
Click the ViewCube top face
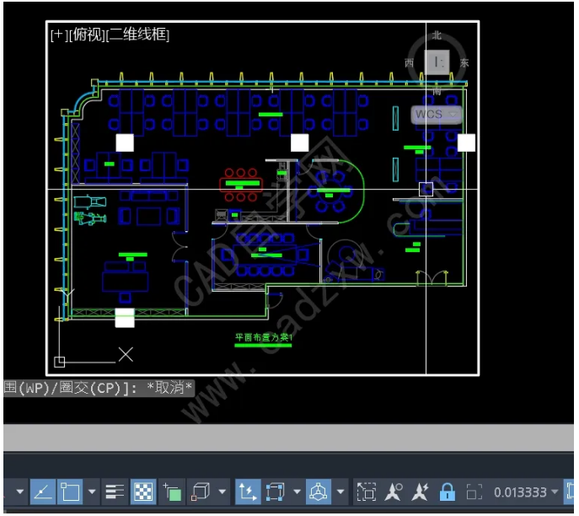[x=437, y=62]
